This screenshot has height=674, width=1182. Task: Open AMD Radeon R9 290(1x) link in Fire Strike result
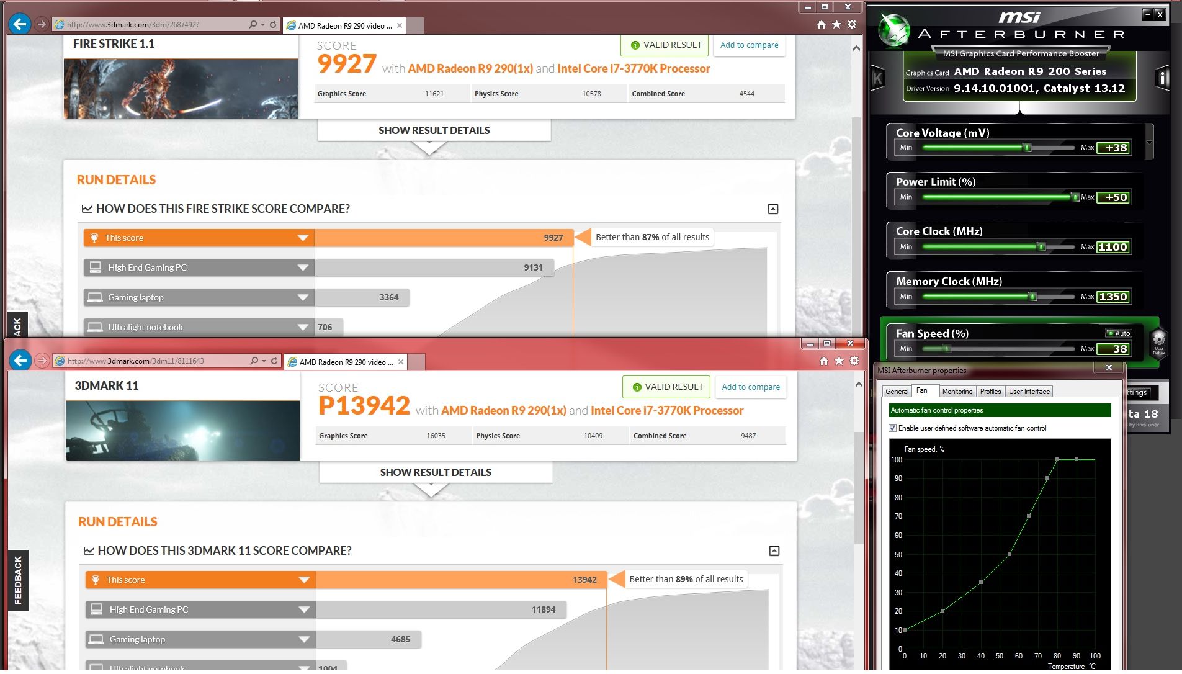[470, 68]
